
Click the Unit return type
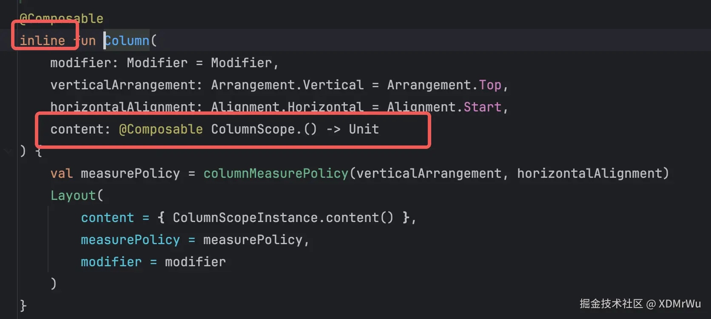pos(364,129)
